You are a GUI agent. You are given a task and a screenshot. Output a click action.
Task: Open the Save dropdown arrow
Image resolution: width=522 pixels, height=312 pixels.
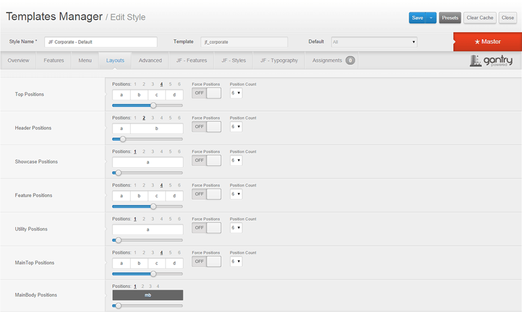pos(431,18)
